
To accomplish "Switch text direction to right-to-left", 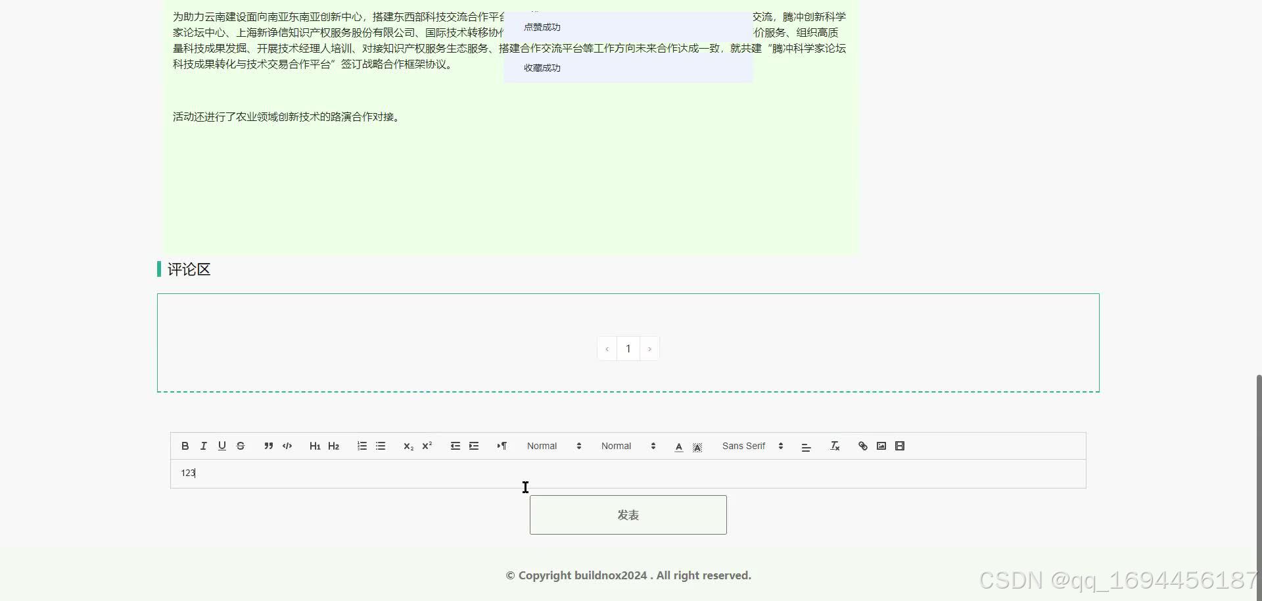I will [x=502, y=446].
